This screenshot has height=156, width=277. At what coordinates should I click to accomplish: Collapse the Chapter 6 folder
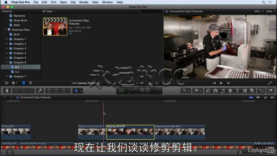[x=7, y=62]
